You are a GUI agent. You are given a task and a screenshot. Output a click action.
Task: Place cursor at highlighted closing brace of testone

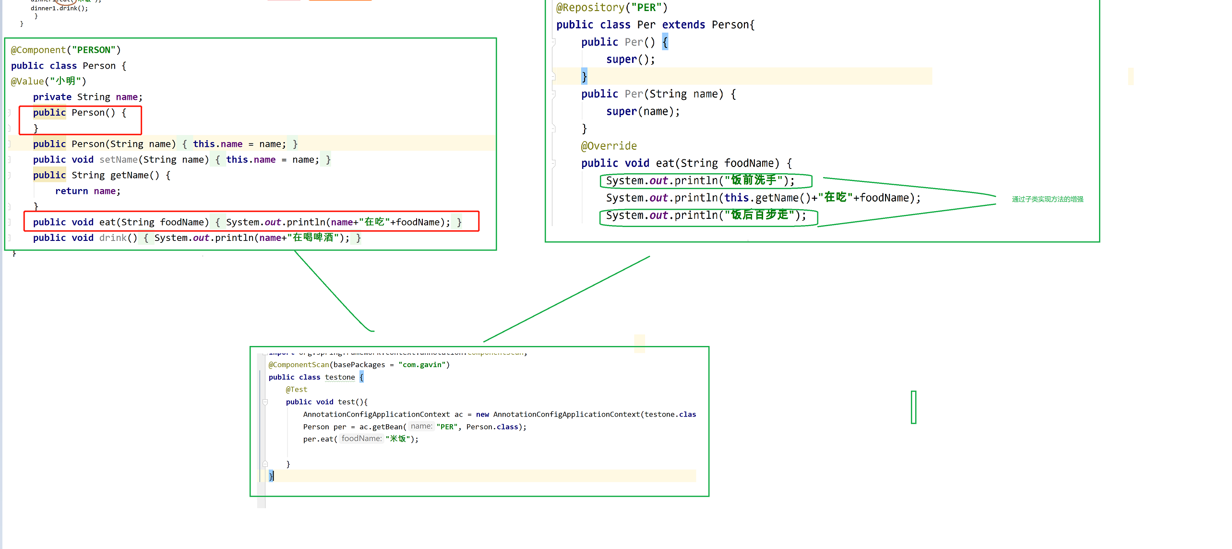(x=271, y=476)
